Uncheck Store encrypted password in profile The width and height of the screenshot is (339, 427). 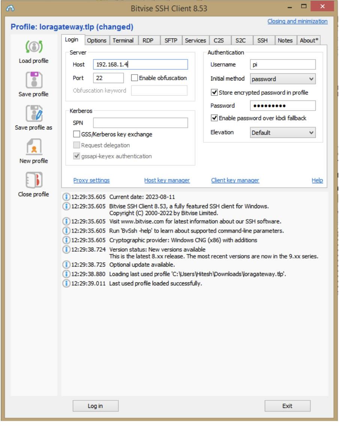point(214,93)
